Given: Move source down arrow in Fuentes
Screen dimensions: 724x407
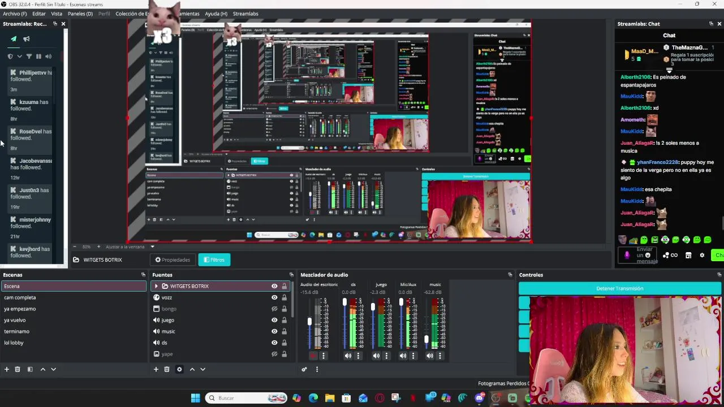Looking at the screenshot, I should (x=202, y=369).
